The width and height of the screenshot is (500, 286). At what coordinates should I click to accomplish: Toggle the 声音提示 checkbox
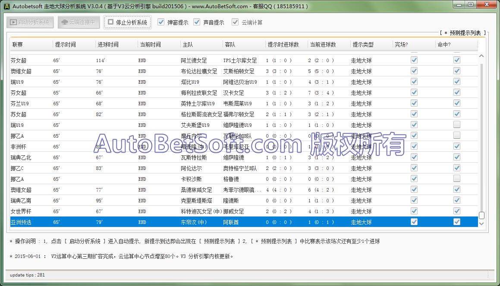(197, 22)
